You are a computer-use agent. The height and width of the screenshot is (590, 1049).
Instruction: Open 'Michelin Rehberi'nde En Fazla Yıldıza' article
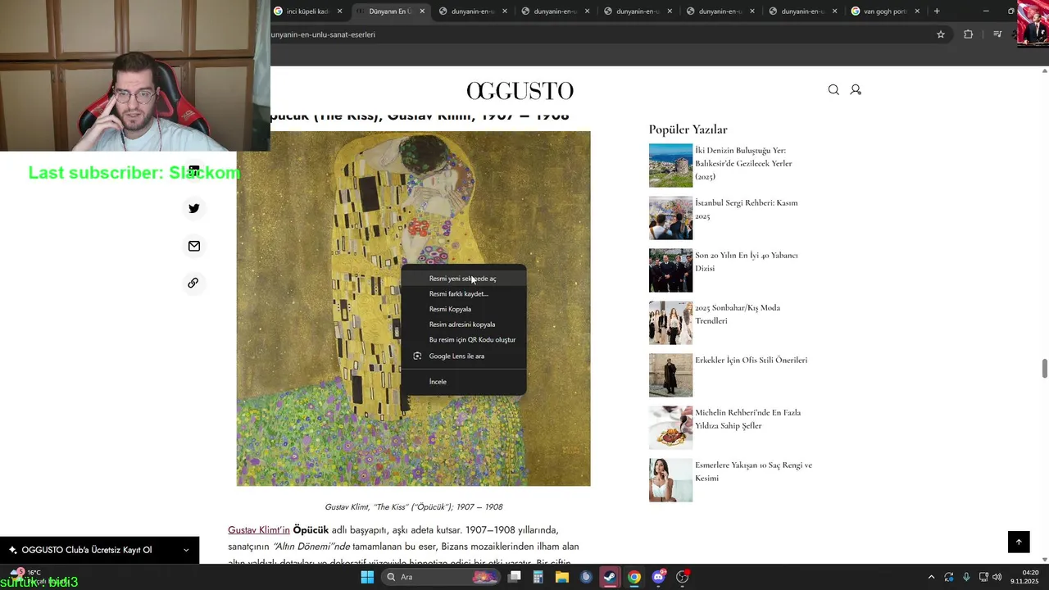pyautogui.click(x=748, y=419)
